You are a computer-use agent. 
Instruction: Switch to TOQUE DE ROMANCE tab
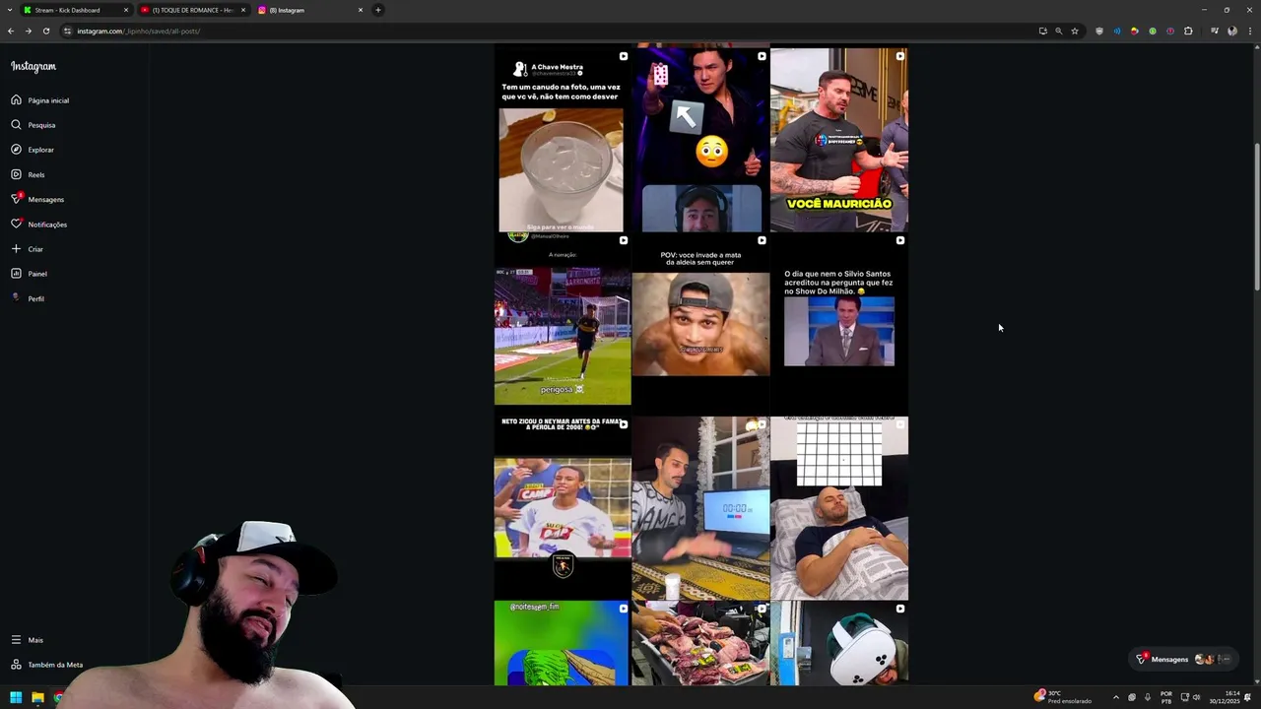coord(192,10)
